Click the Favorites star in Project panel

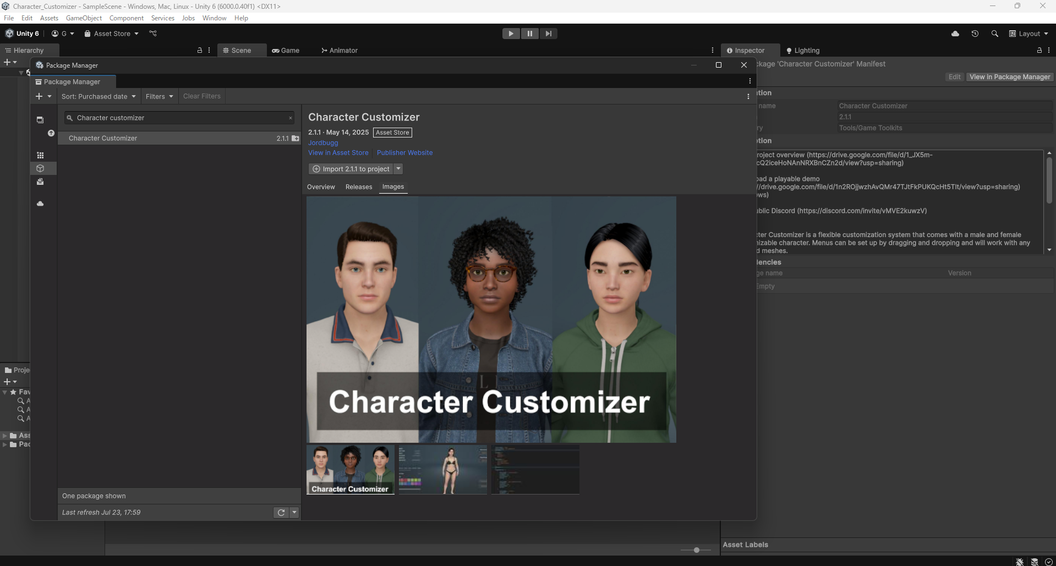click(x=13, y=392)
